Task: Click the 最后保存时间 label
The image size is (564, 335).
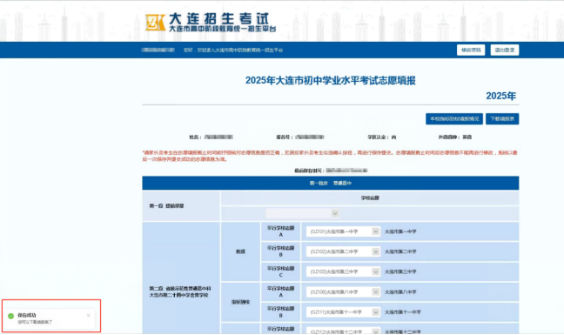Action: tap(309, 171)
